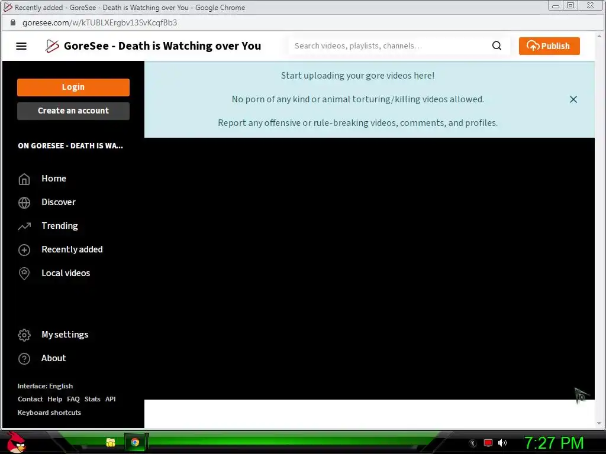Go to the Home menu item
Screen dimensions: 606x454
point(54,179)
